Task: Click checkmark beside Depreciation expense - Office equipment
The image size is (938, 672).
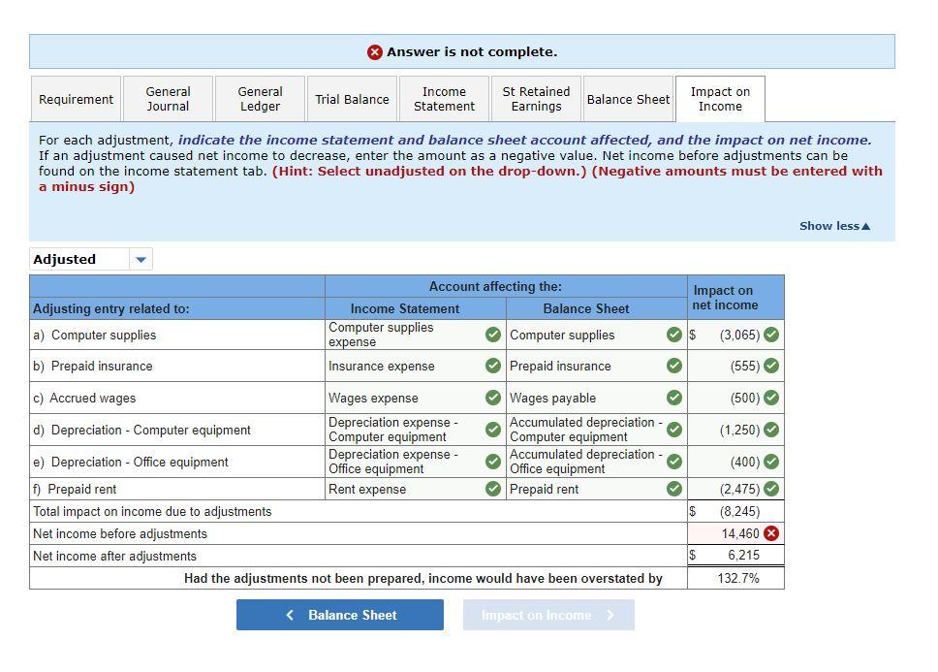Action: click(x=493, y=462)
